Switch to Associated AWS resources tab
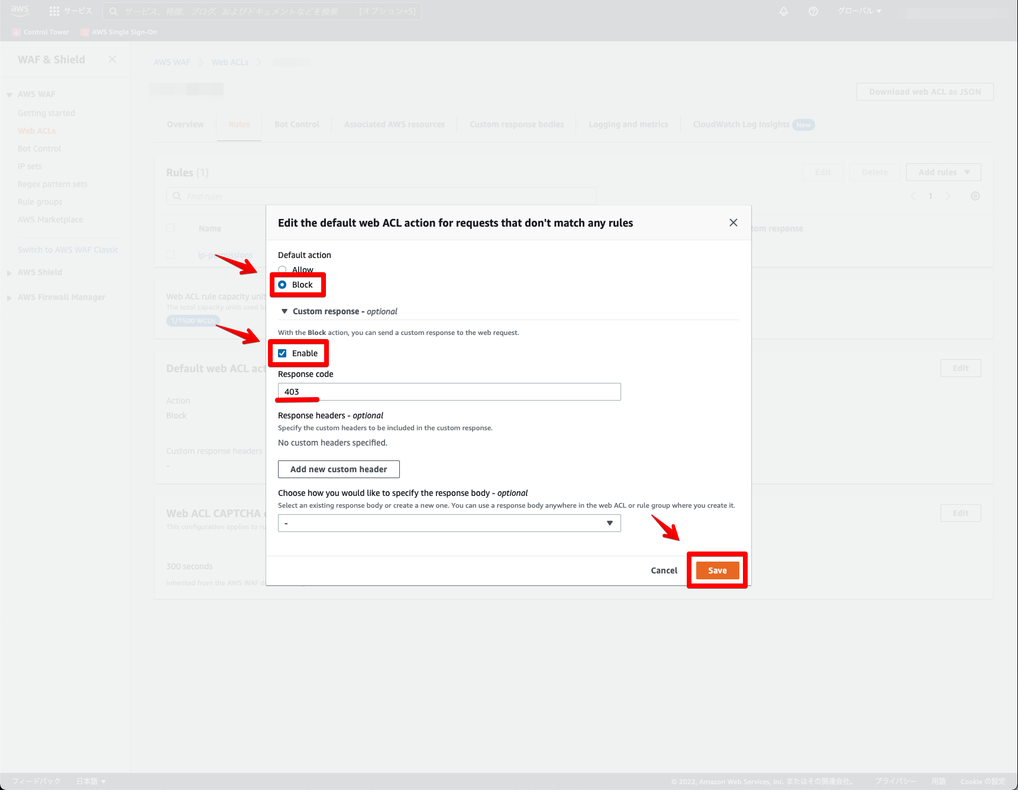The height and width of the screenshot is (790, 1018). (x=394, y=124)
